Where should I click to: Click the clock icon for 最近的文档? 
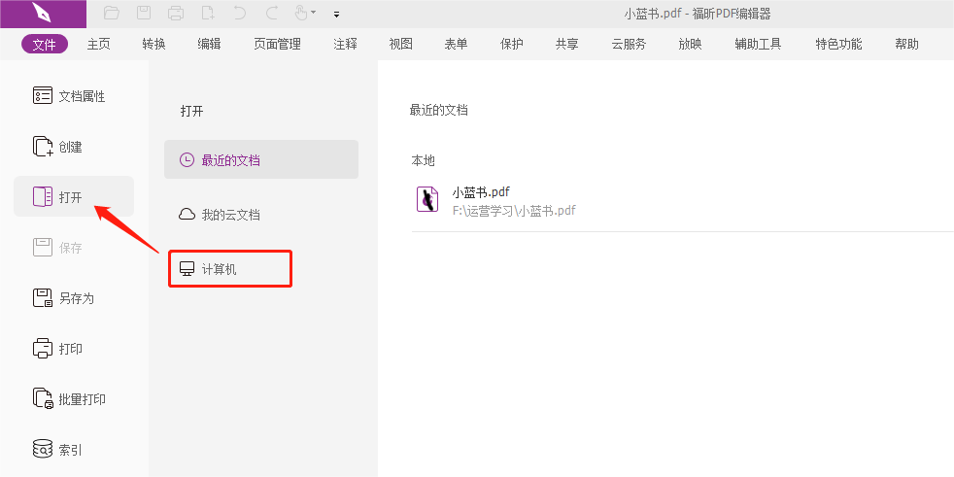coord(187,160)
